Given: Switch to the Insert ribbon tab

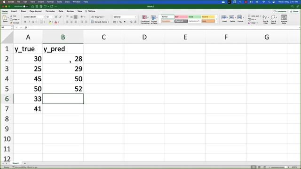Looking at the screenshot, I should pos(14,11).
